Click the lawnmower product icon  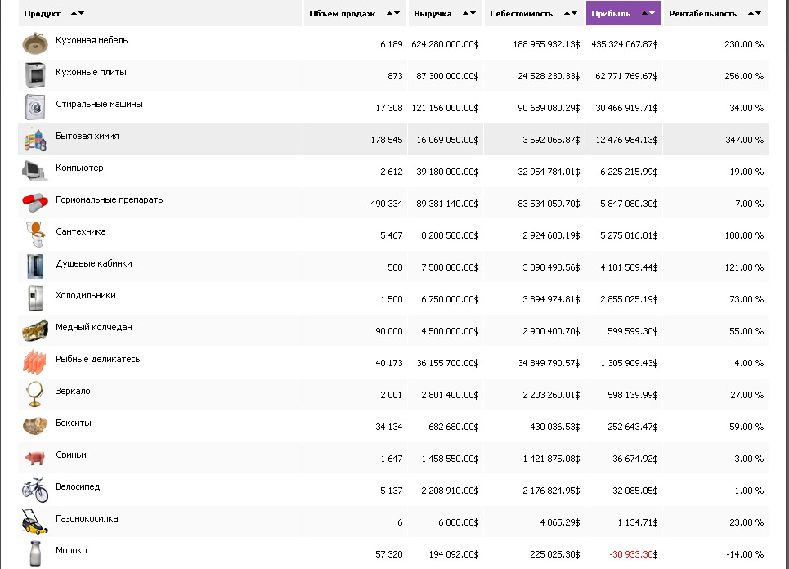point(35,521)
